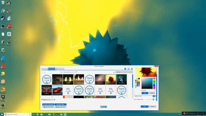Click the 100% 13.3 MB download tile

pyautogui.click(x=79, y=90)
